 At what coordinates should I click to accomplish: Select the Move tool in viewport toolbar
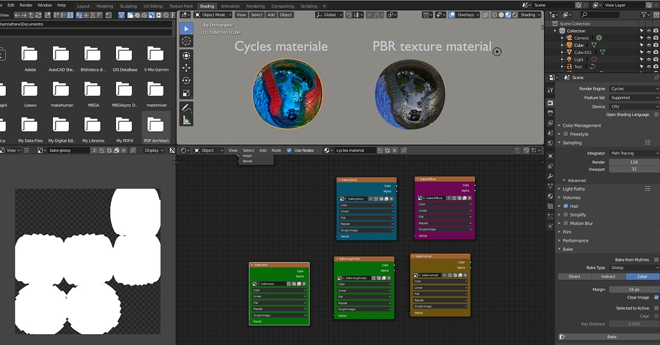pyautogui.click(x=186, y=68)
